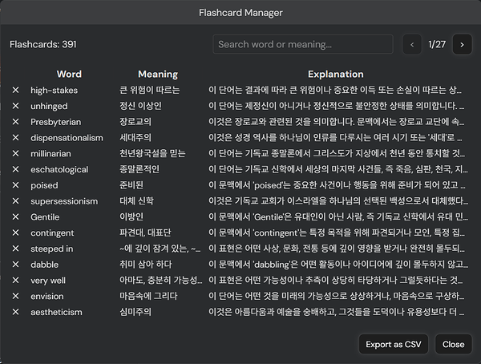
Task: Delete the 'high-stakes' flashcard with X icon
Action: coord(15,90)
